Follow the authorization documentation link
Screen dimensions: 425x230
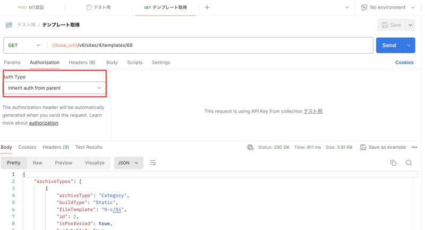[44, 123]
